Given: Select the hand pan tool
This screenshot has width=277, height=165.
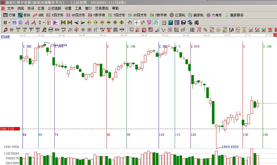Looking at the screenshot, I should [130, 22].
